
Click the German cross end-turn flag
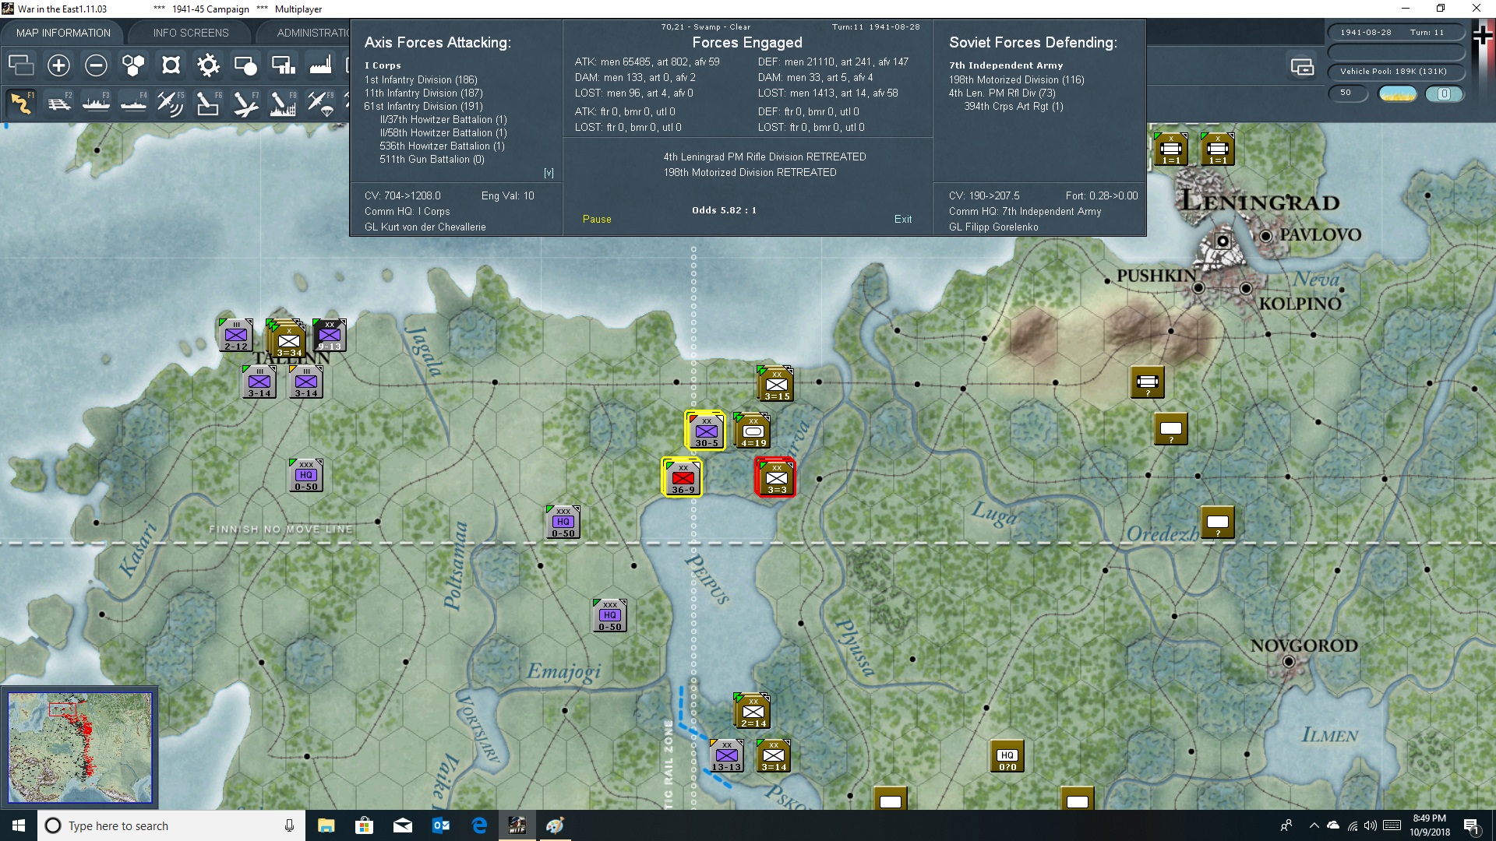1483,36
